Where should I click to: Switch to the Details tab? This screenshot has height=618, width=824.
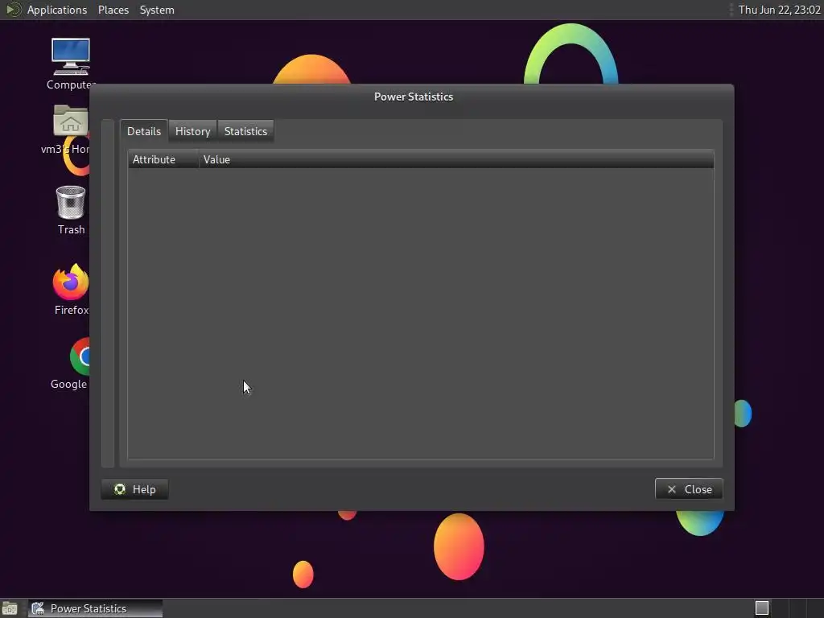[144, 131]
